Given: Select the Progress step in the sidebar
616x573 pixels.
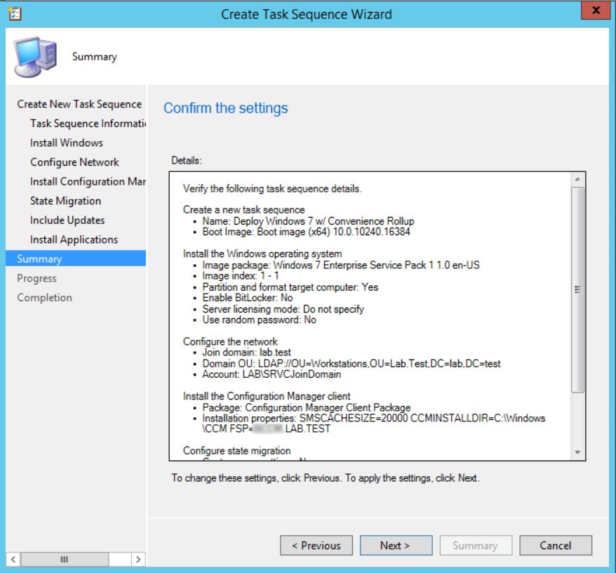Looking at the screenshot, I should (37, 279).
